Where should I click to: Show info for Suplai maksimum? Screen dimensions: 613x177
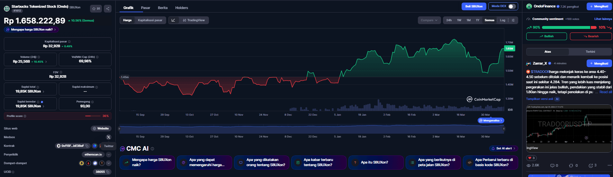(x=96, y=87)
